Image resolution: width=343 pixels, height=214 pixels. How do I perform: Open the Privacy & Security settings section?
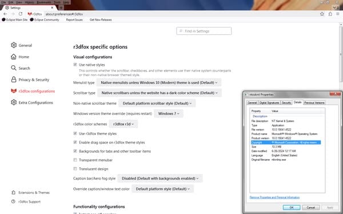pos(30,80)
